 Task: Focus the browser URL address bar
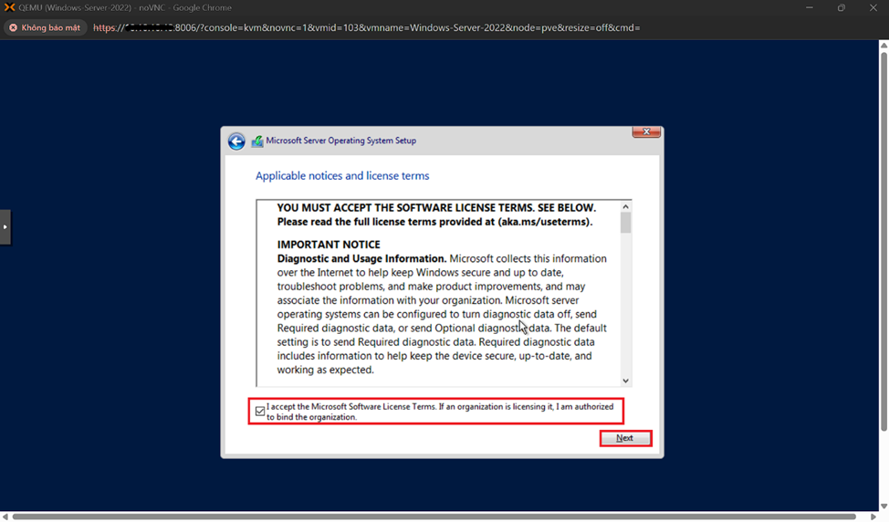(456, 27)
